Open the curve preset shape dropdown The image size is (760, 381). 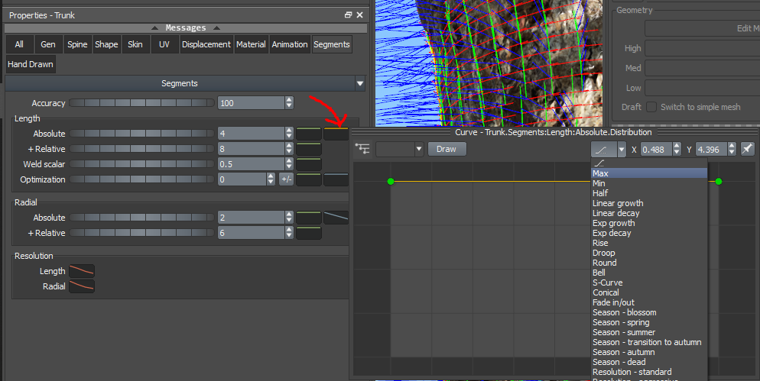(x=621, y=149)
